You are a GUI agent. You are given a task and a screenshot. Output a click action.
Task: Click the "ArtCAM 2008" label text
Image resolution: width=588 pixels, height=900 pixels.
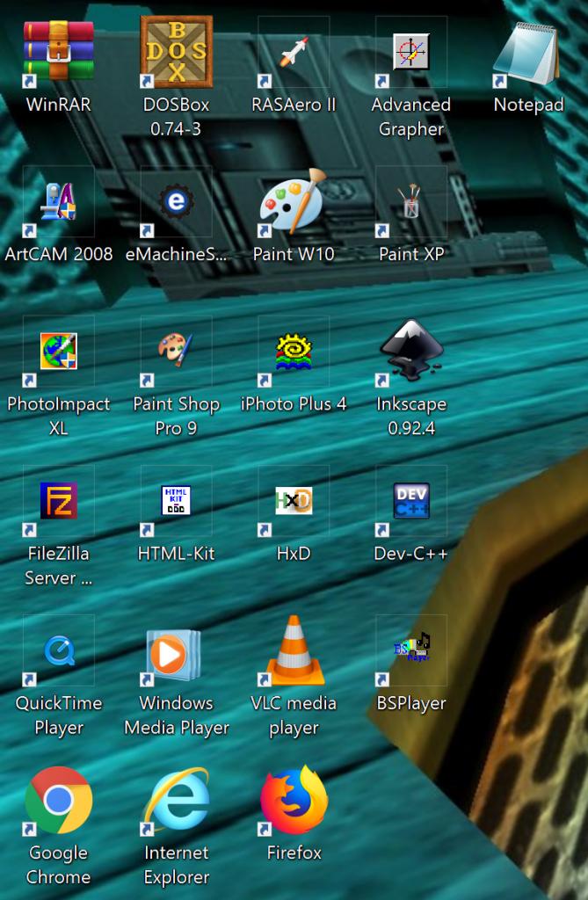click(59, 254)
